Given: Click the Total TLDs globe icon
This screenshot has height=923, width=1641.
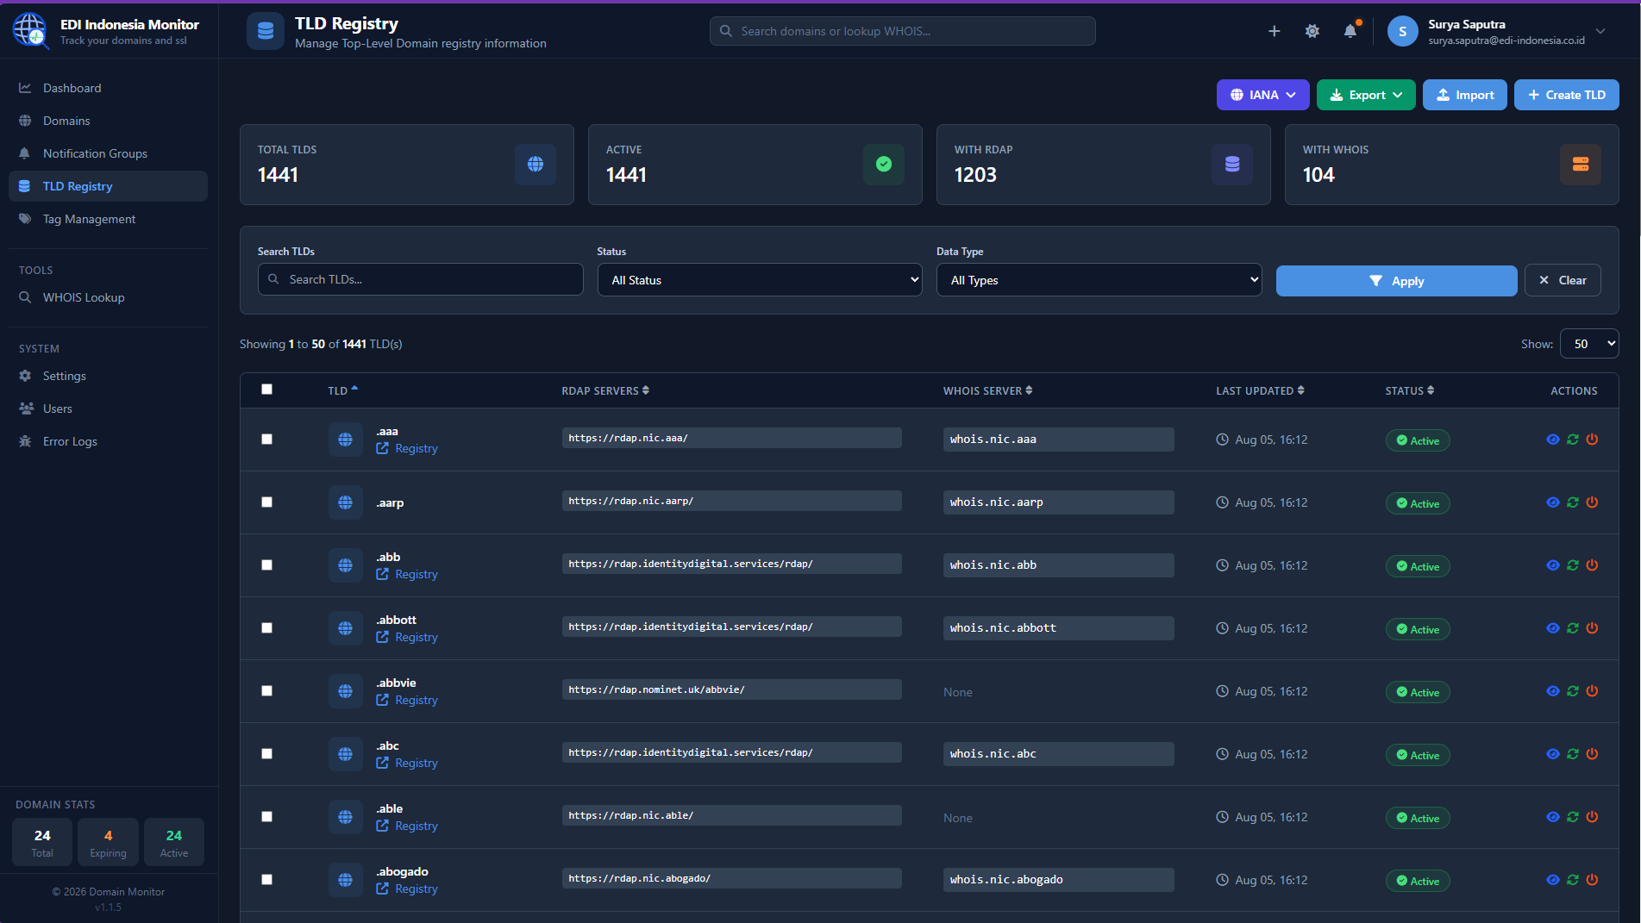Looking at the screenshot, I should [535, 164].
